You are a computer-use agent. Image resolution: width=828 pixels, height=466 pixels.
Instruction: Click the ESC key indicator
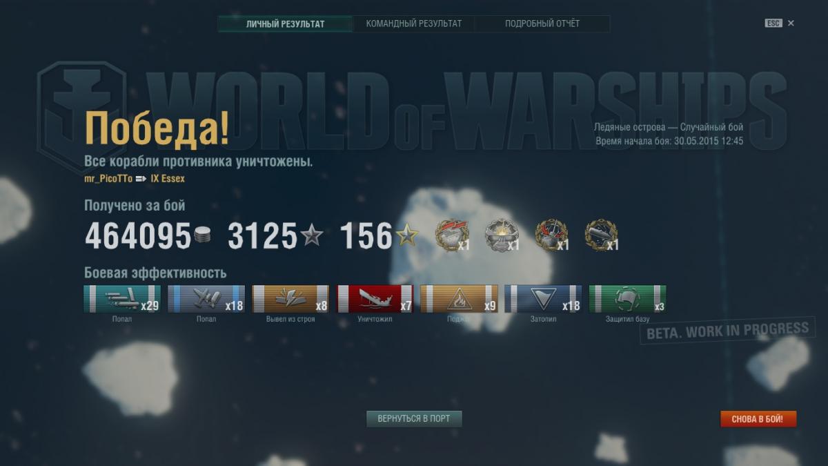(x=773, y=23)
